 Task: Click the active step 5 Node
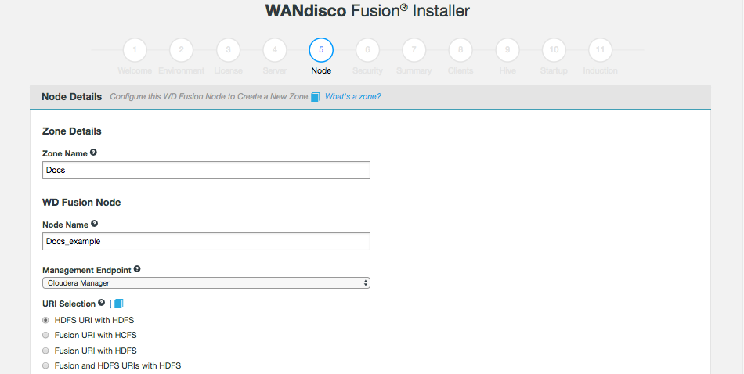coord(321,50)
